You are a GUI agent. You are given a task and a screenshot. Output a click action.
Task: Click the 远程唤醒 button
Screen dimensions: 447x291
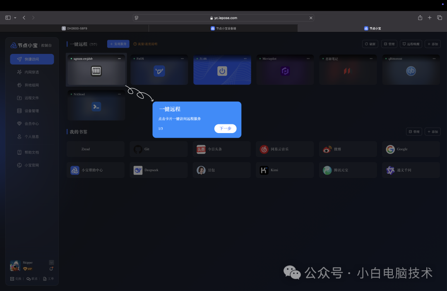[411, 44]
